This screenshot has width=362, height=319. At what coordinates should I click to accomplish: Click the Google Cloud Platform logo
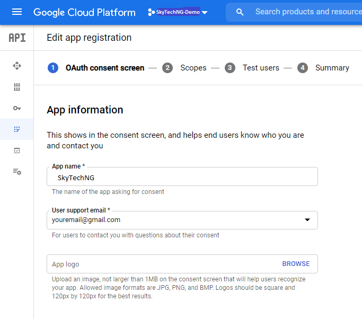coord(84,12)
